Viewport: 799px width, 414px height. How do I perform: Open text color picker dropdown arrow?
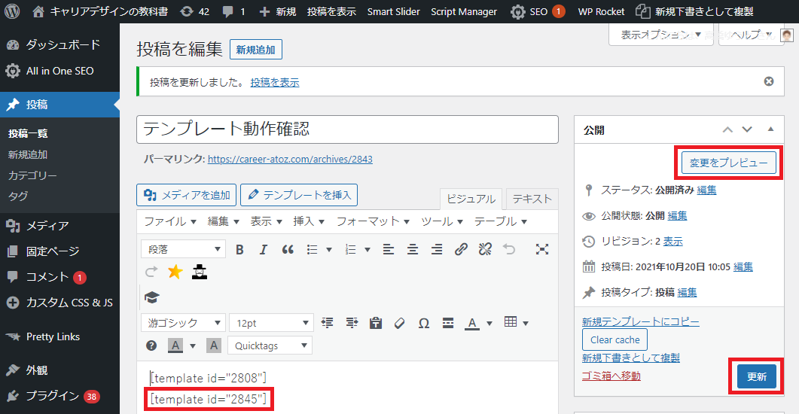pyautogui.click(x=489, y=324)
